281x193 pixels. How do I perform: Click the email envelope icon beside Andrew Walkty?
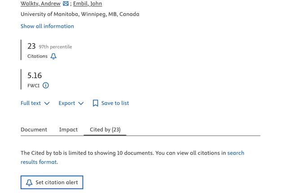pyautogui.click(x=66, y=4)
